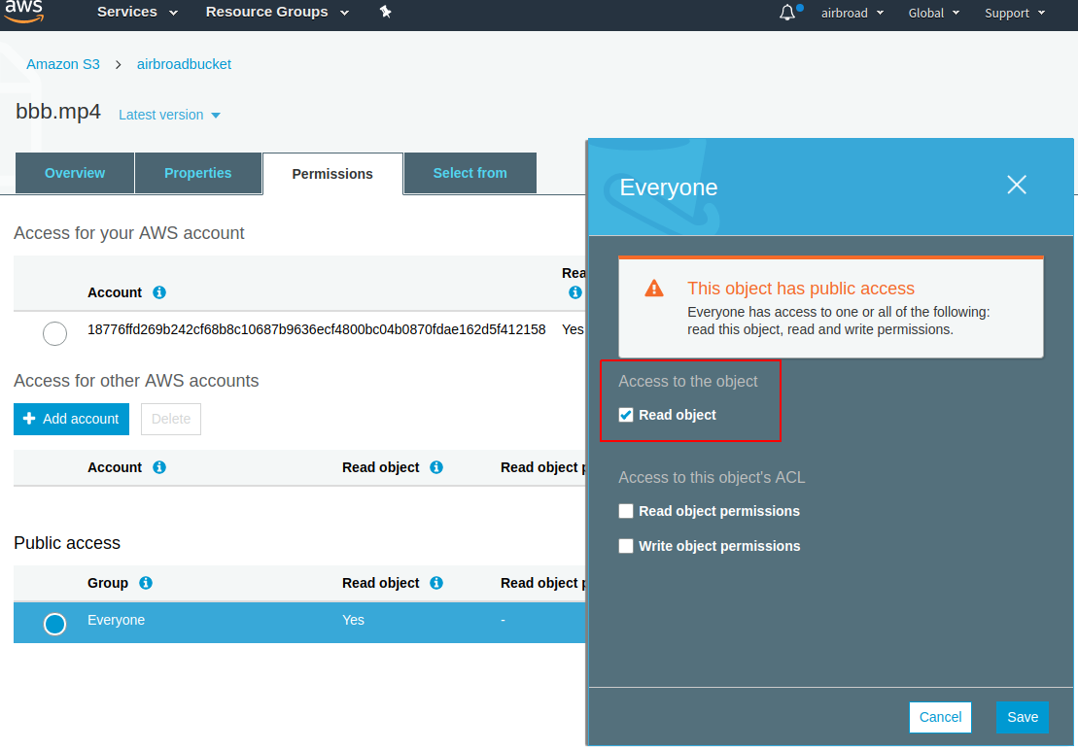Click the bbb.mp4 object title
Screen dimensions: 1078x750
58,112
